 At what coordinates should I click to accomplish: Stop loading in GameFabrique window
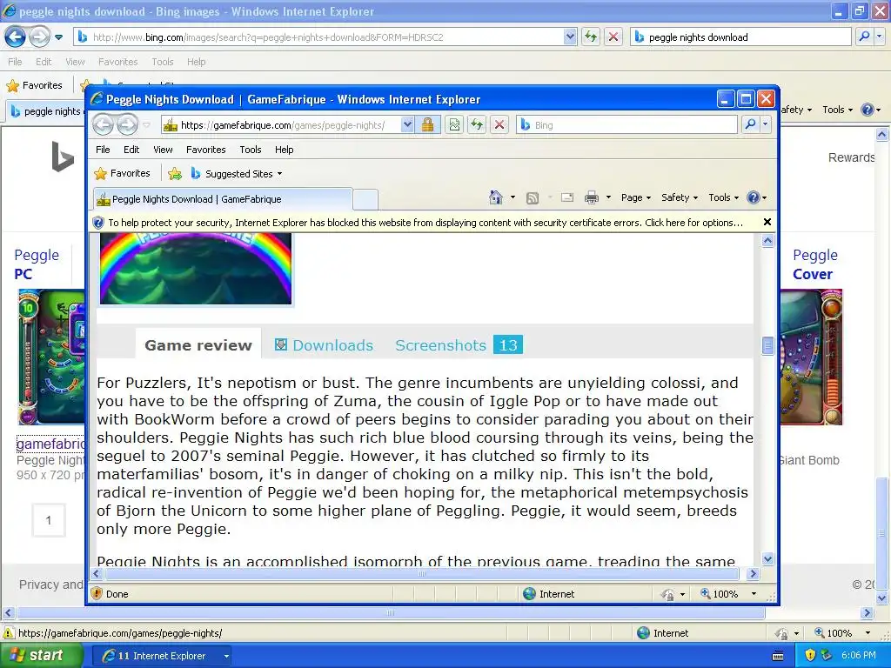coord(499,125)
